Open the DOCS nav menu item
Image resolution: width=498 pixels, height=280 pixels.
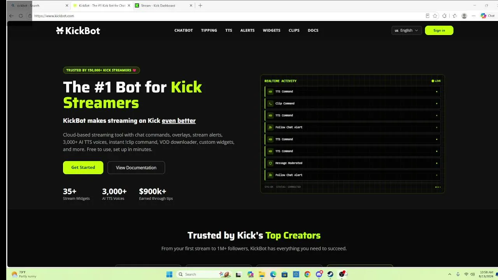313,30
